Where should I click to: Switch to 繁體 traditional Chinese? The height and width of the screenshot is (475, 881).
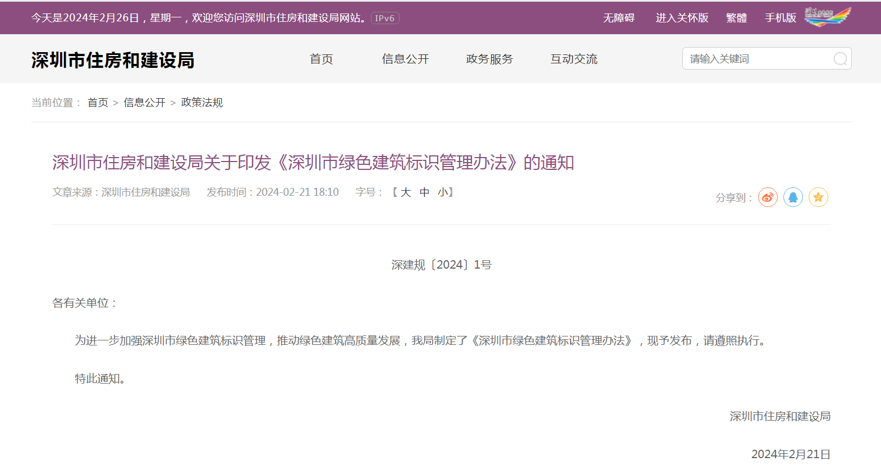(x=737, y=18)
